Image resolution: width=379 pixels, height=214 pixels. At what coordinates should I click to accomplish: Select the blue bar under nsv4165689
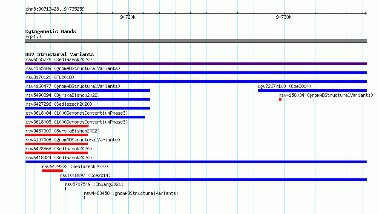(196, 73)
